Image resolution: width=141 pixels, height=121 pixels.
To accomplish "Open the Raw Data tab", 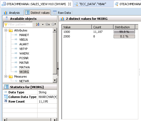I will pyautogui.click(x=62, y=13).
